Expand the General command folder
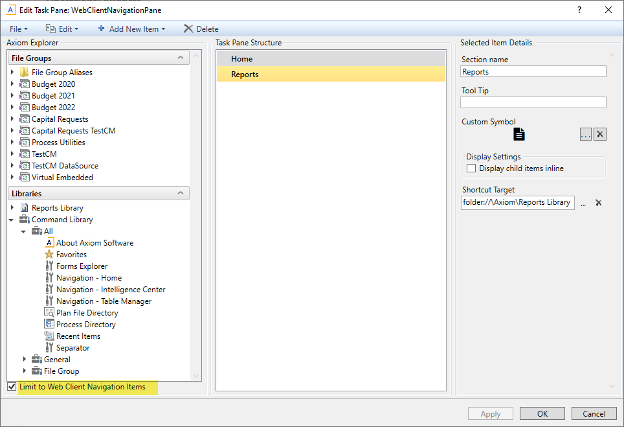The width and height of the screenshot is (624, 427). point(25,360)
